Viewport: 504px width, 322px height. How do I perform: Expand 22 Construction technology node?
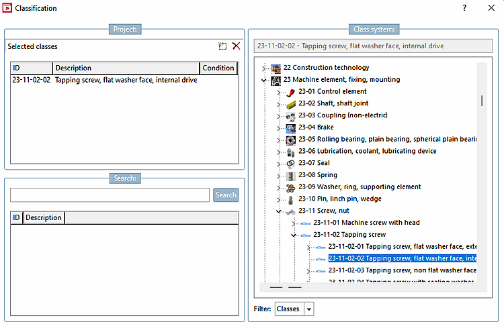pyautogui.click(x=263, y=68)
